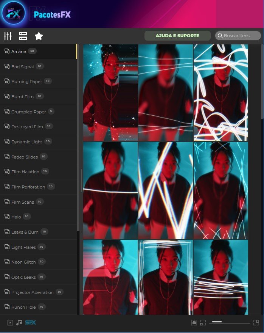The height and width of the screenshot is (333, 264).
Task: Show favorites with the star icon
Action: click(x=39, y=36)
